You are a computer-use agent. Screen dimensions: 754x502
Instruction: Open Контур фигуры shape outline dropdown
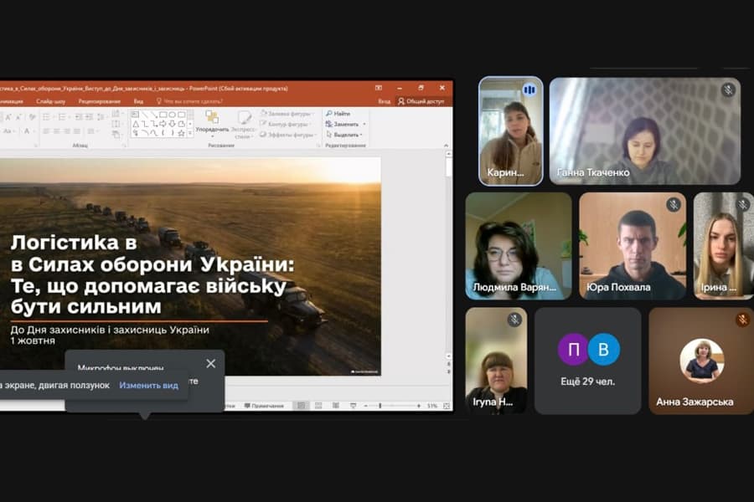[286, 125]
